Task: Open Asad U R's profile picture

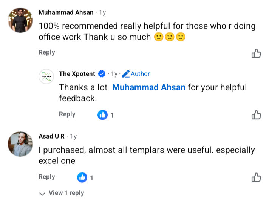Action: (x=20, y=144)
